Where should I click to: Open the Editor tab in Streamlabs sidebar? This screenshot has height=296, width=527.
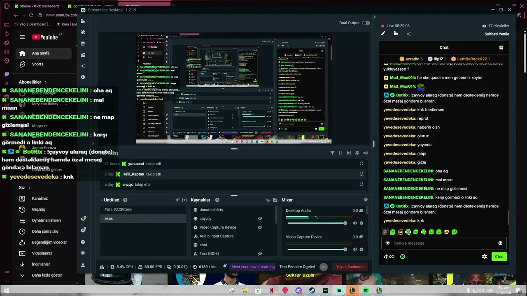83,21
